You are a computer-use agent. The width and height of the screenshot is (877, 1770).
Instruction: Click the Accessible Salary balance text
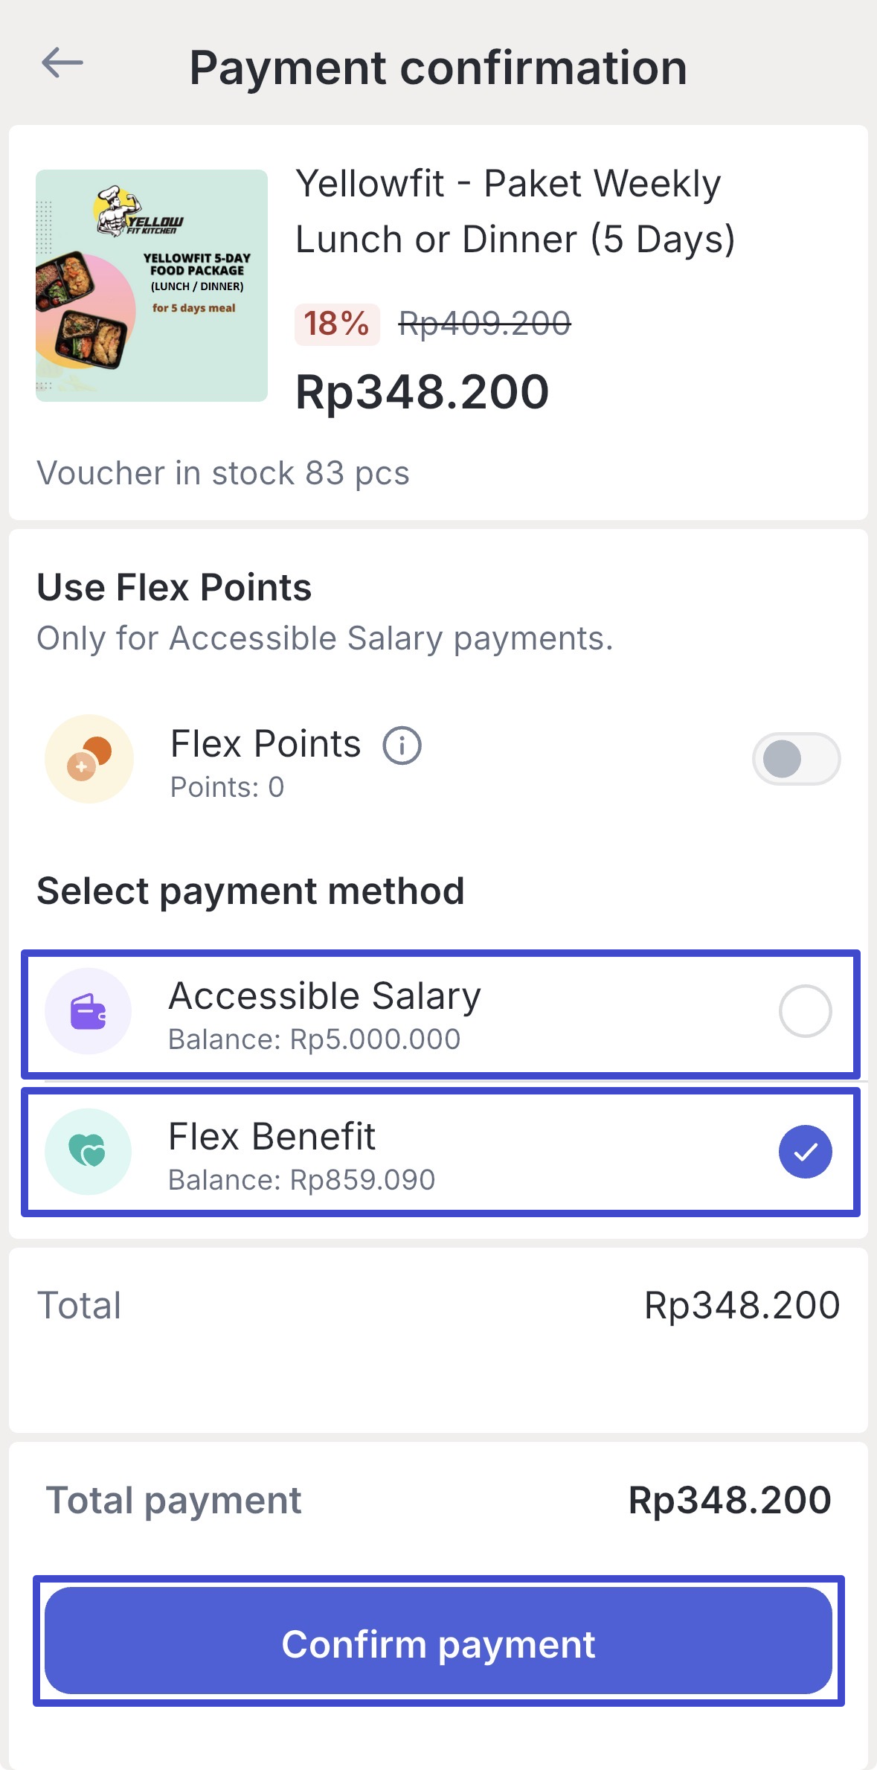314,1039
